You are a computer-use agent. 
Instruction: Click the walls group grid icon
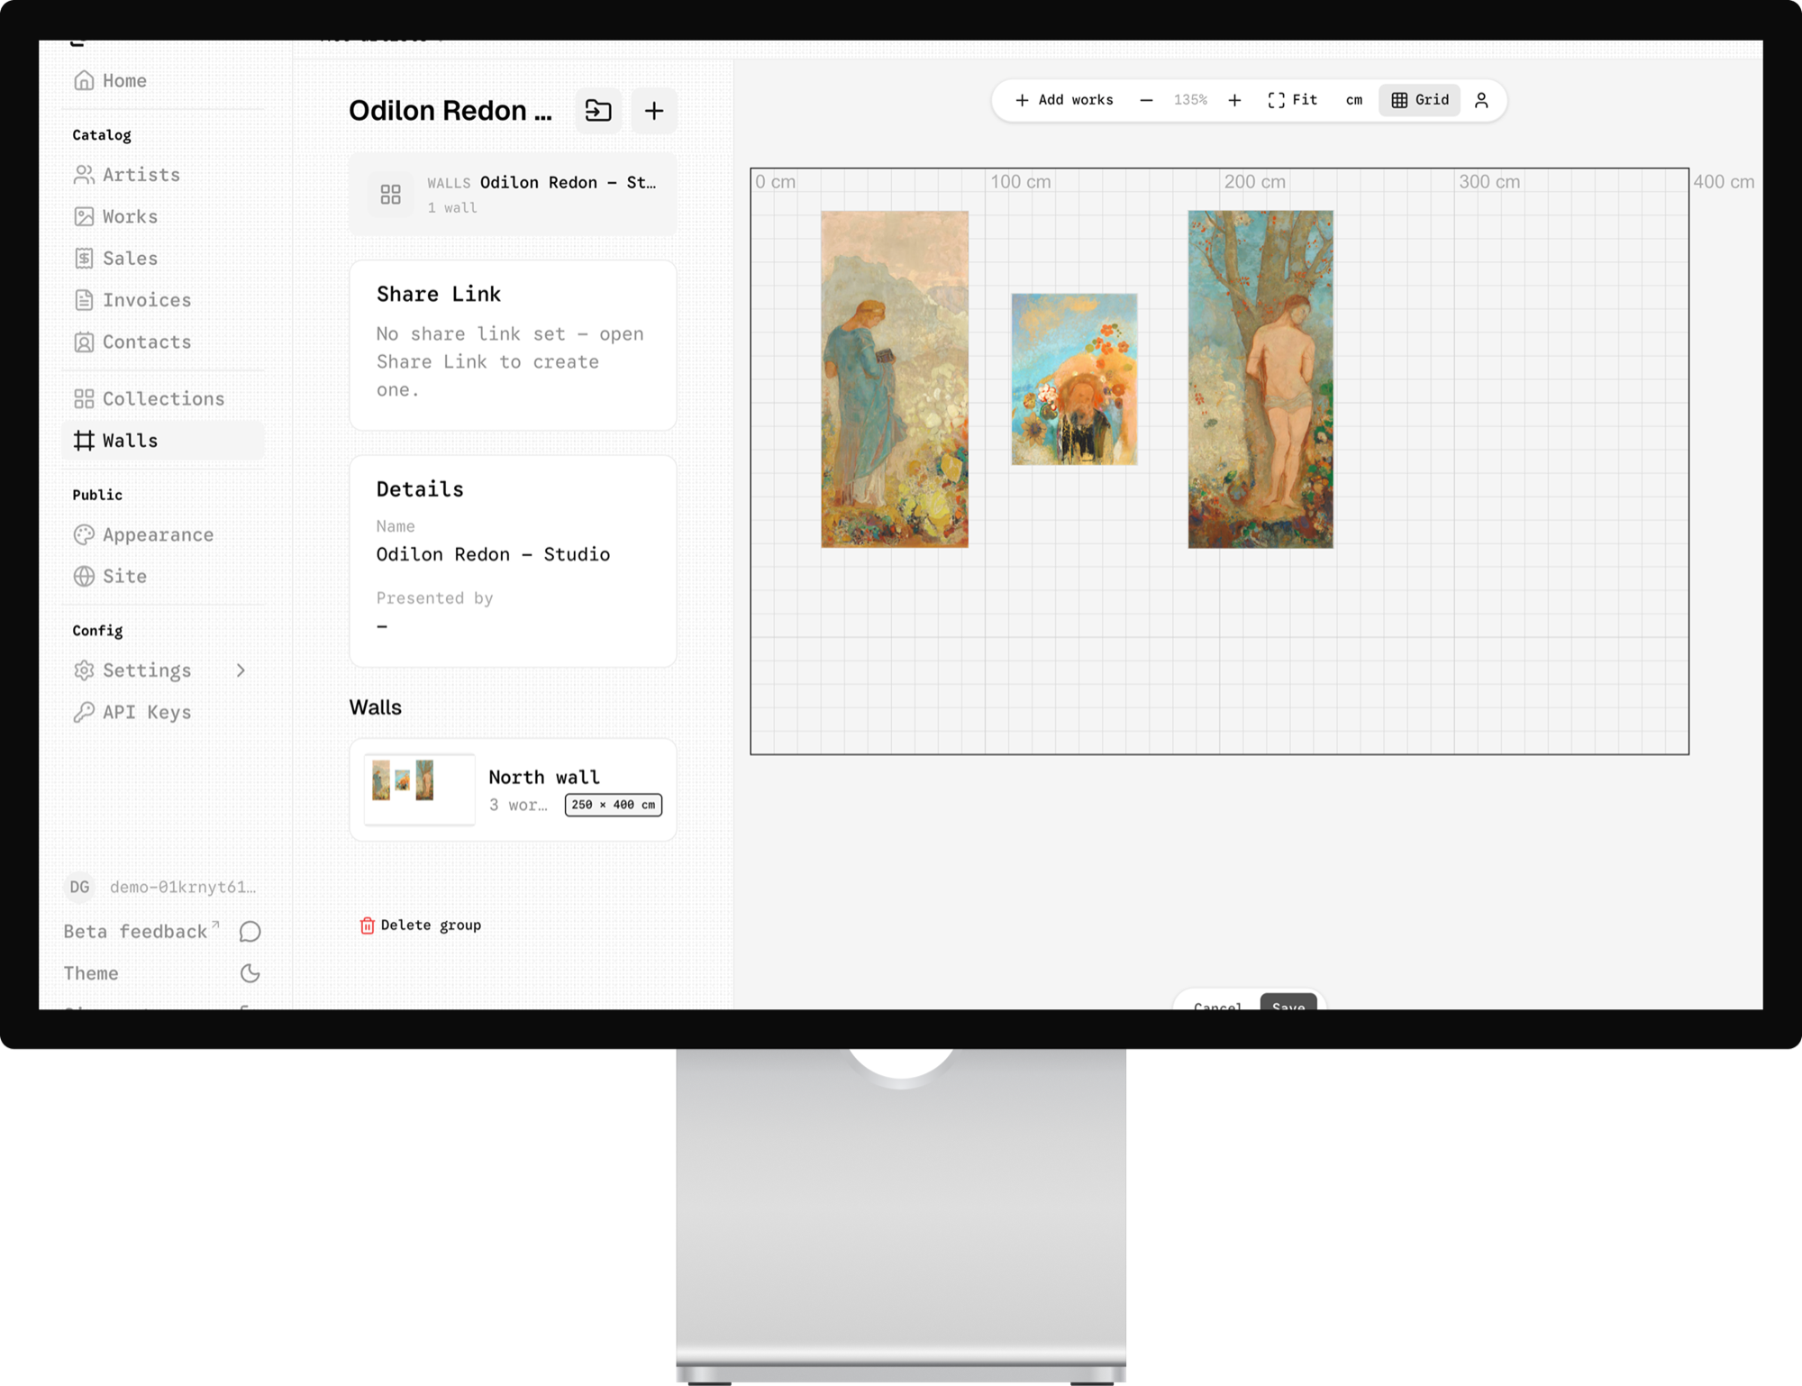click(x=390, y=194)
